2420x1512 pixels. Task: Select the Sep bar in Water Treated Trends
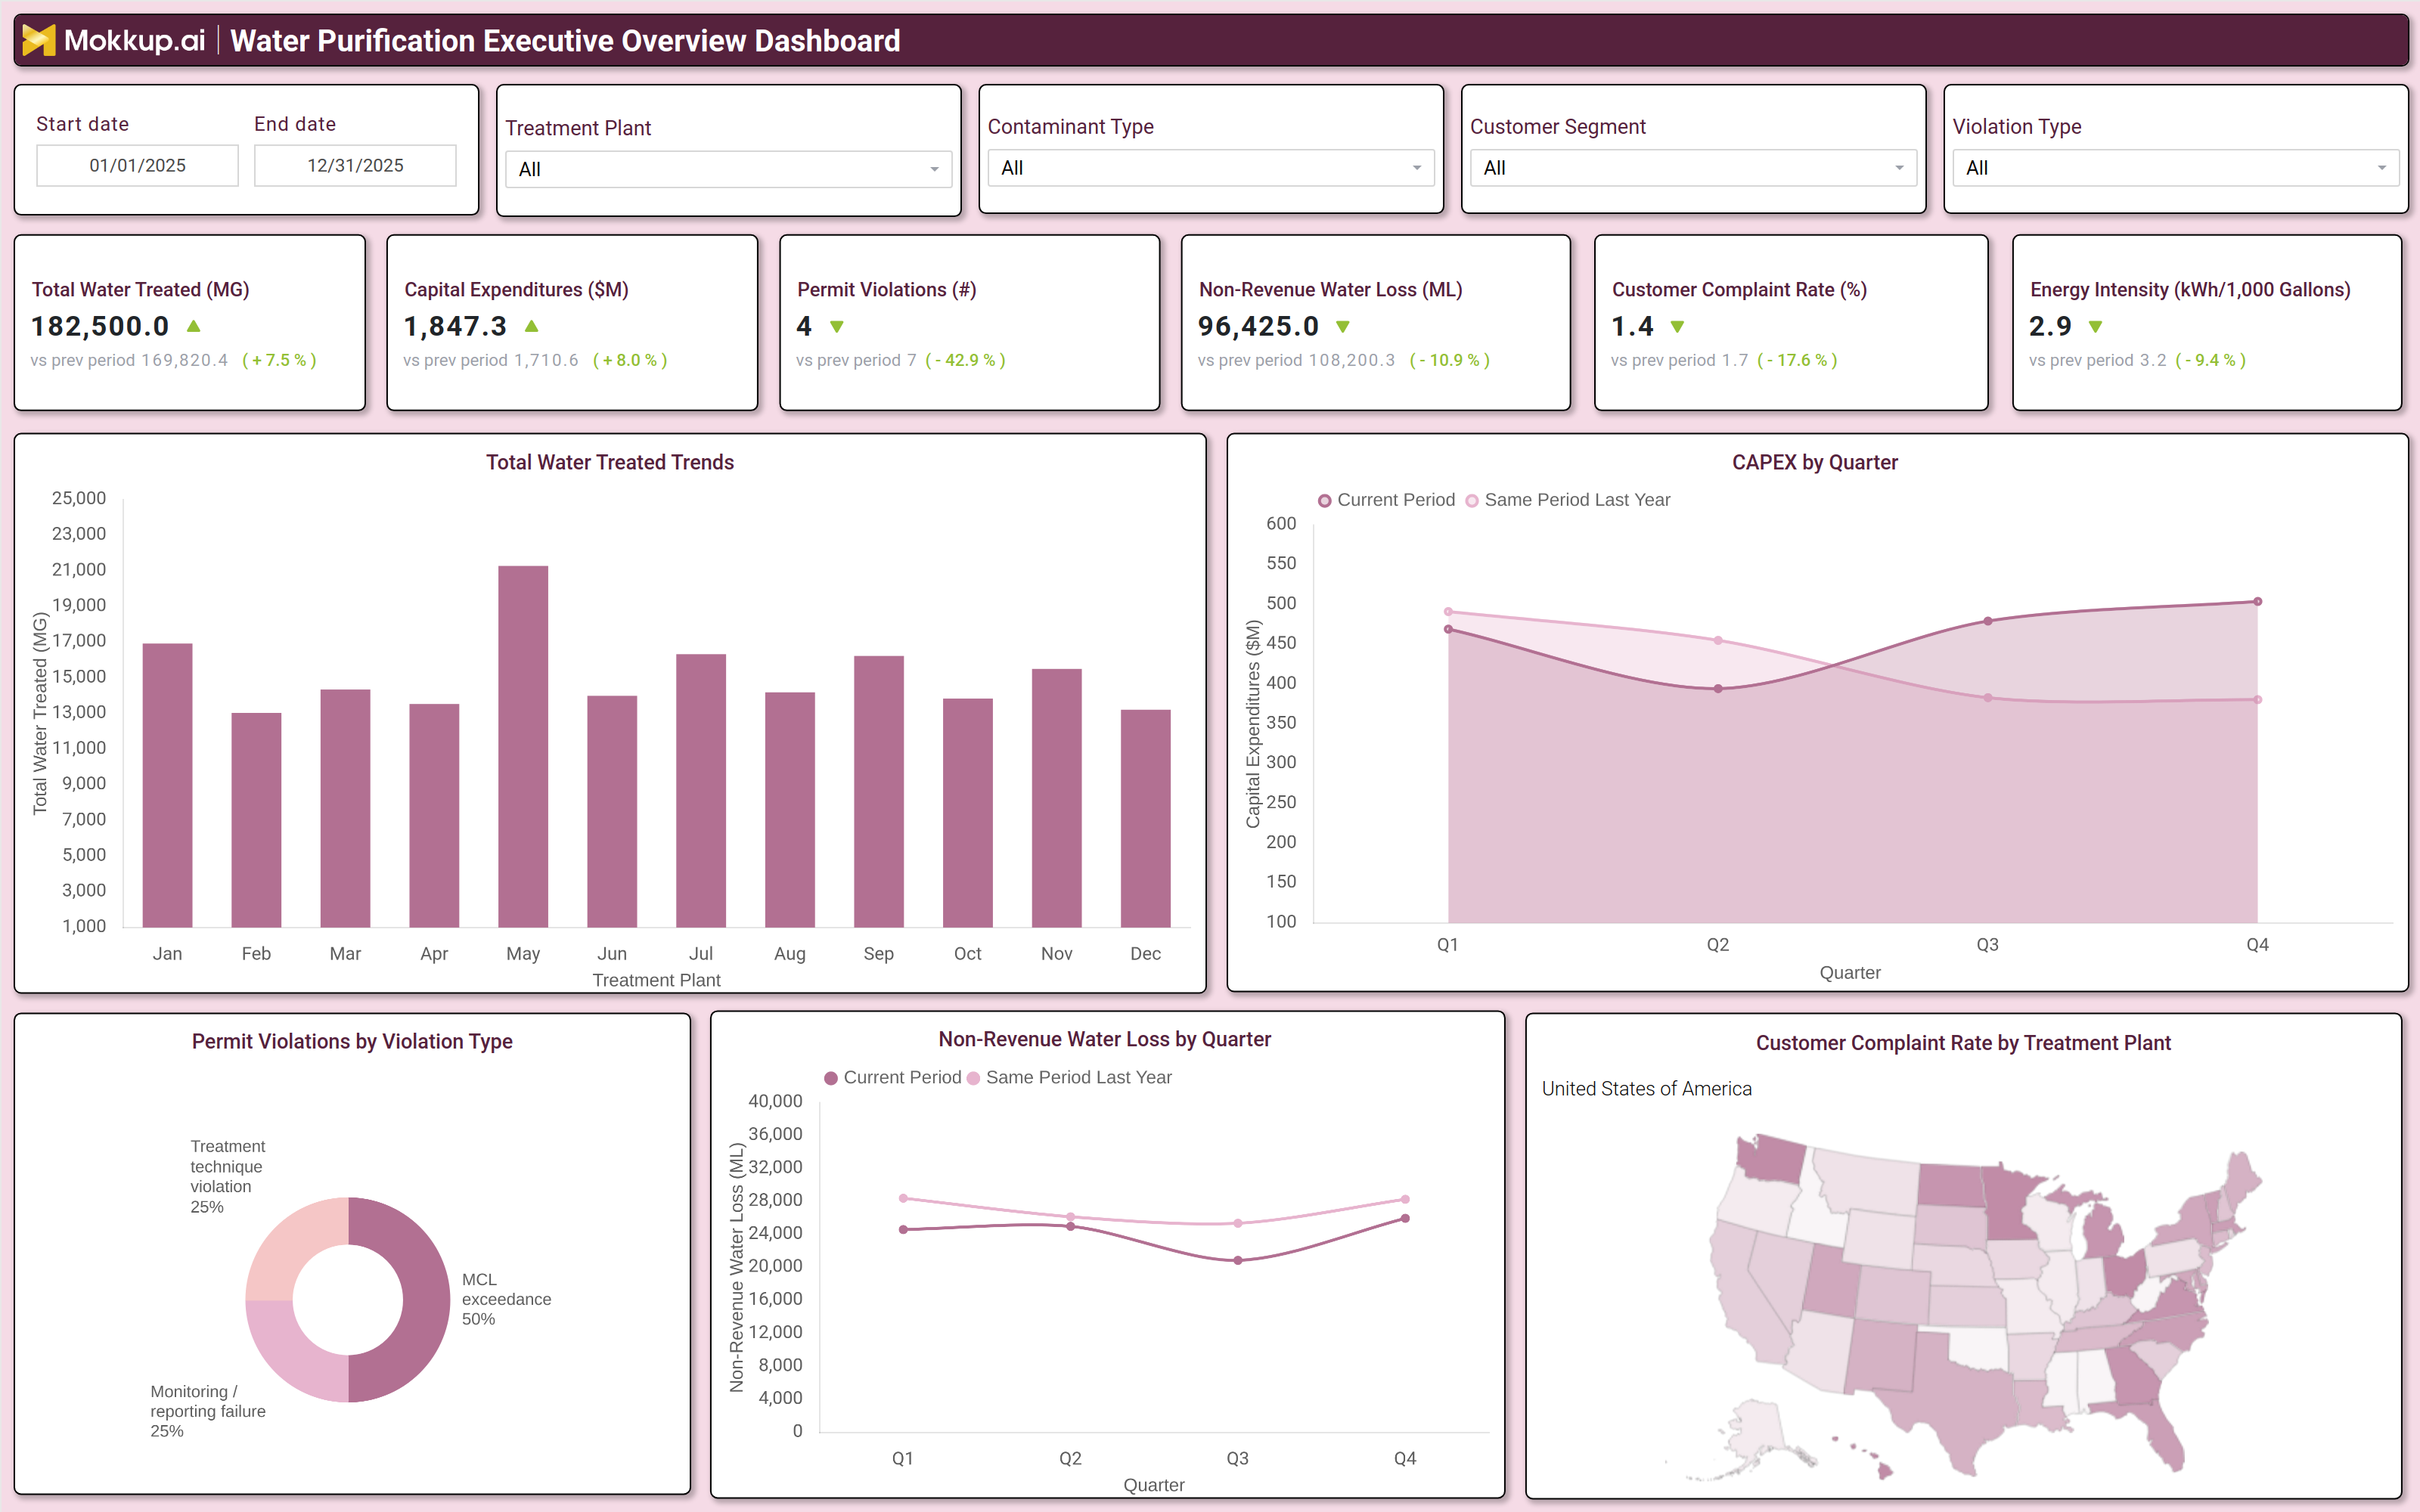tap(879, 792)
